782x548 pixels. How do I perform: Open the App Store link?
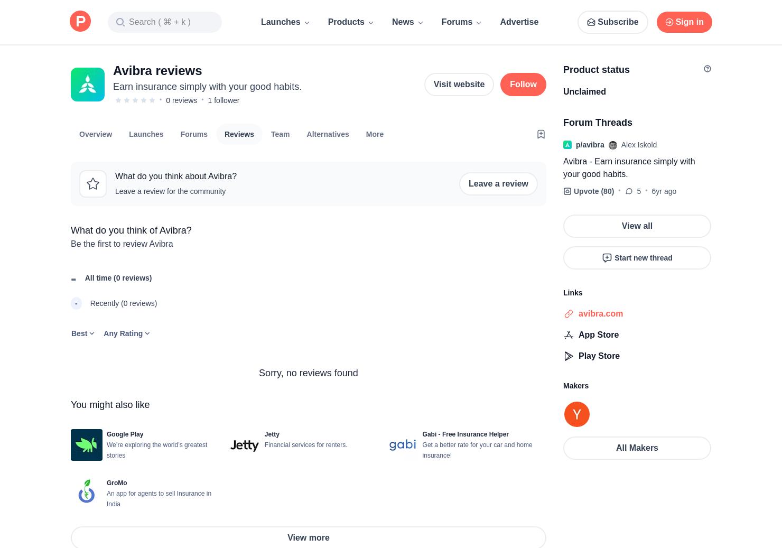pos(598,335)
